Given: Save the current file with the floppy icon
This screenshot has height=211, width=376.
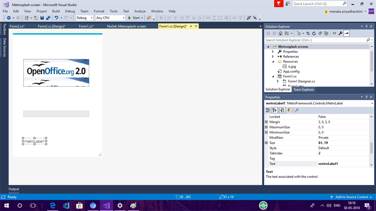Looking at the screenshot, I should point(42,18).
